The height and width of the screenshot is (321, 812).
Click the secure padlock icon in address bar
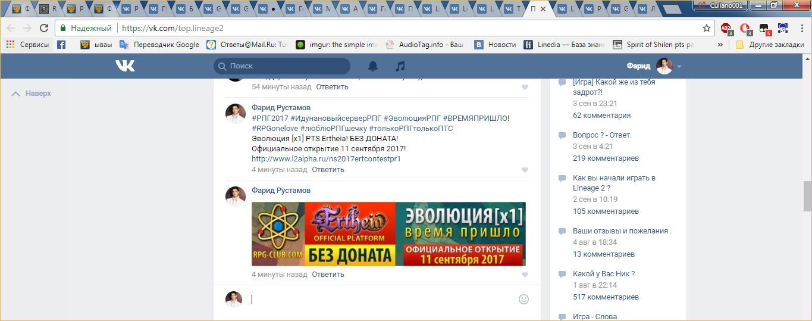click(x=63, y=28)
